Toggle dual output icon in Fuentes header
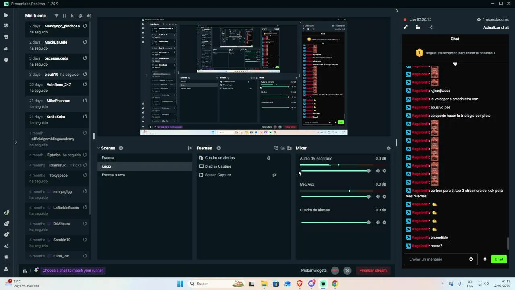 276,148
